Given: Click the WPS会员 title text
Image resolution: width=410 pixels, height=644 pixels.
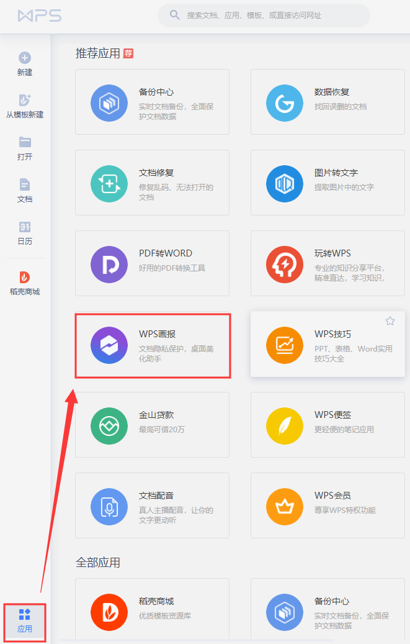Looking at the screenshot, I should (332, 496).
